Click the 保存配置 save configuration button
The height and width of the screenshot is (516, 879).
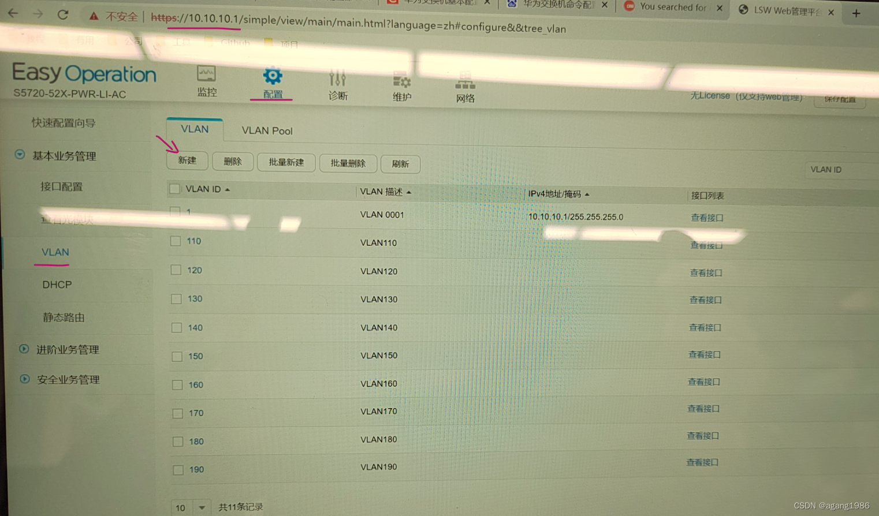(x=840, y=99)
